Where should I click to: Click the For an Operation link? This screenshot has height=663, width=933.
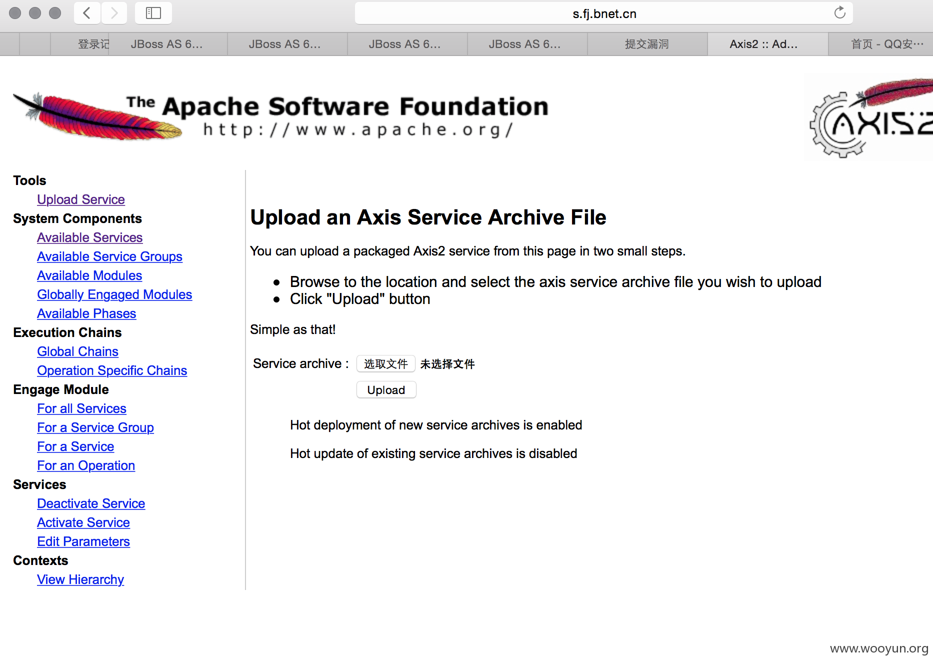point(86,465)
